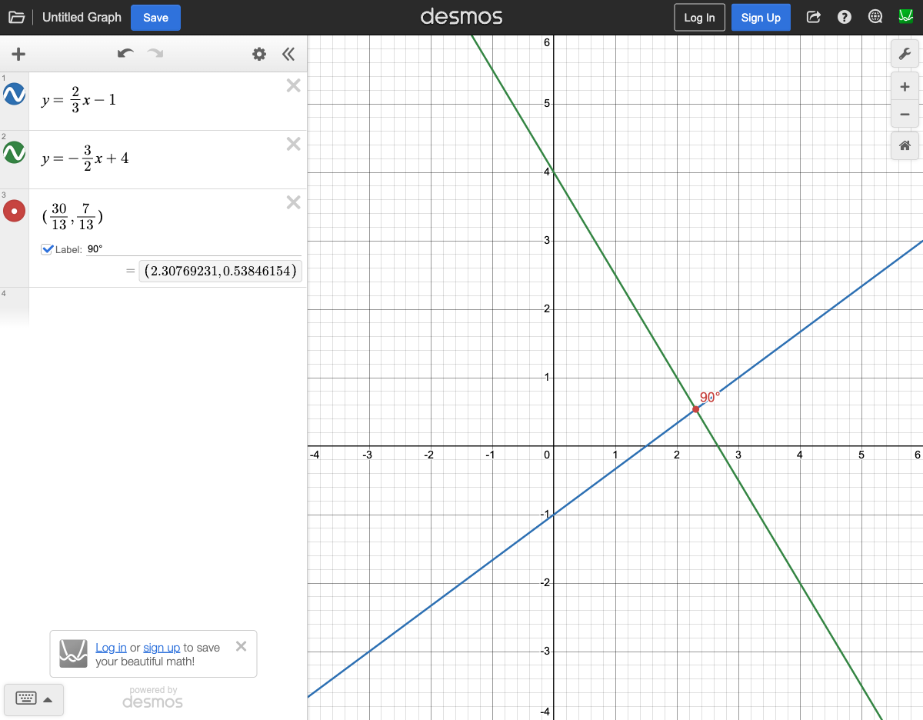This screenshot has height=720, width=923.
Task: Toggle visibility of the green line expression
Action: (15, 152)
